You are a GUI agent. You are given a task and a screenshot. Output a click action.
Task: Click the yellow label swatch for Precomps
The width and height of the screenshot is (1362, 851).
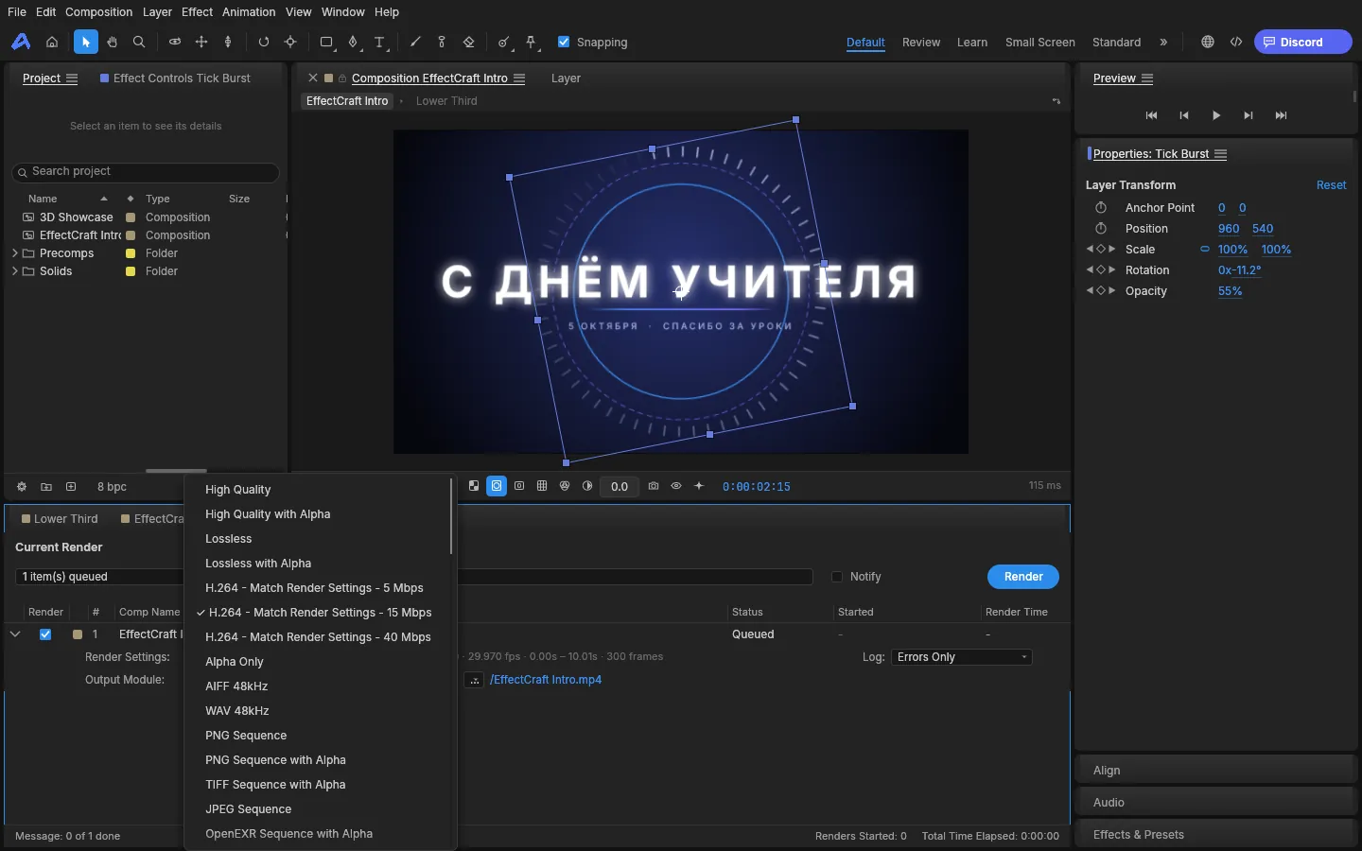click(x=131, y=253)
